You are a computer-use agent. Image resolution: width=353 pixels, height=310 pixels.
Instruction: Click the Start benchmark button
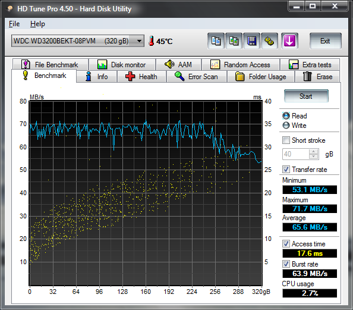[x=306, y=96]
